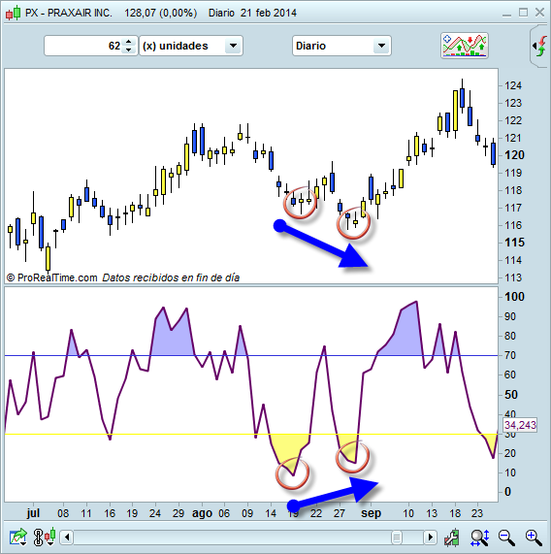Click the price axis label '120'

pos(514,155)
